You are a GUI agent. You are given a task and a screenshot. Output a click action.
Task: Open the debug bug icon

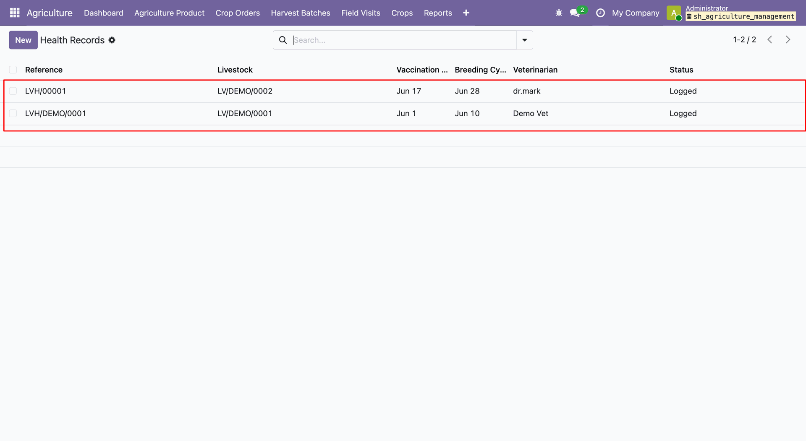(559, 13)
